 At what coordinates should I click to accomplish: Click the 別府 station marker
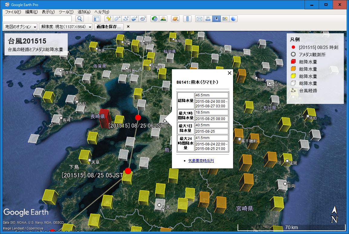256,78
